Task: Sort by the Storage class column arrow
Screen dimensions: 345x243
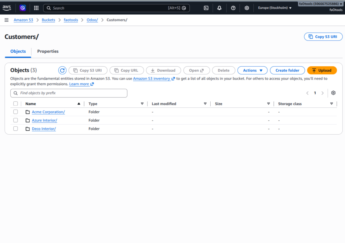Action: click(332, 104)
